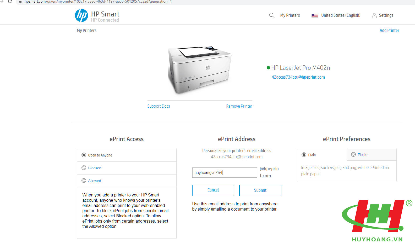Open the Support Docs link
The width and height of the screenshot is (415, 244).
tap(159, 106)
